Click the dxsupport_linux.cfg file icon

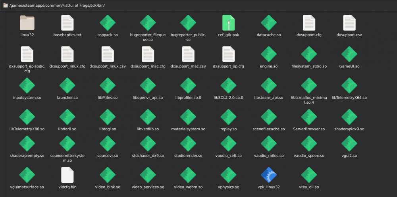pyautogui.click(x=67, y=54)
